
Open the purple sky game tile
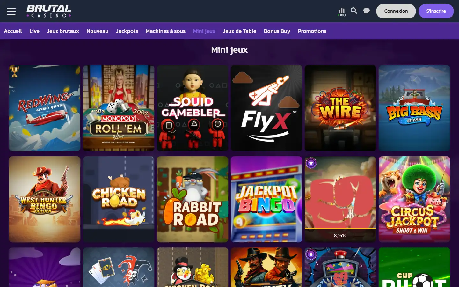45,267
